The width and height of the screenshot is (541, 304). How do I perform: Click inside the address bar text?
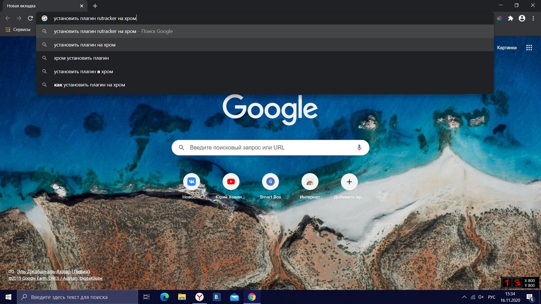[95, 18]
